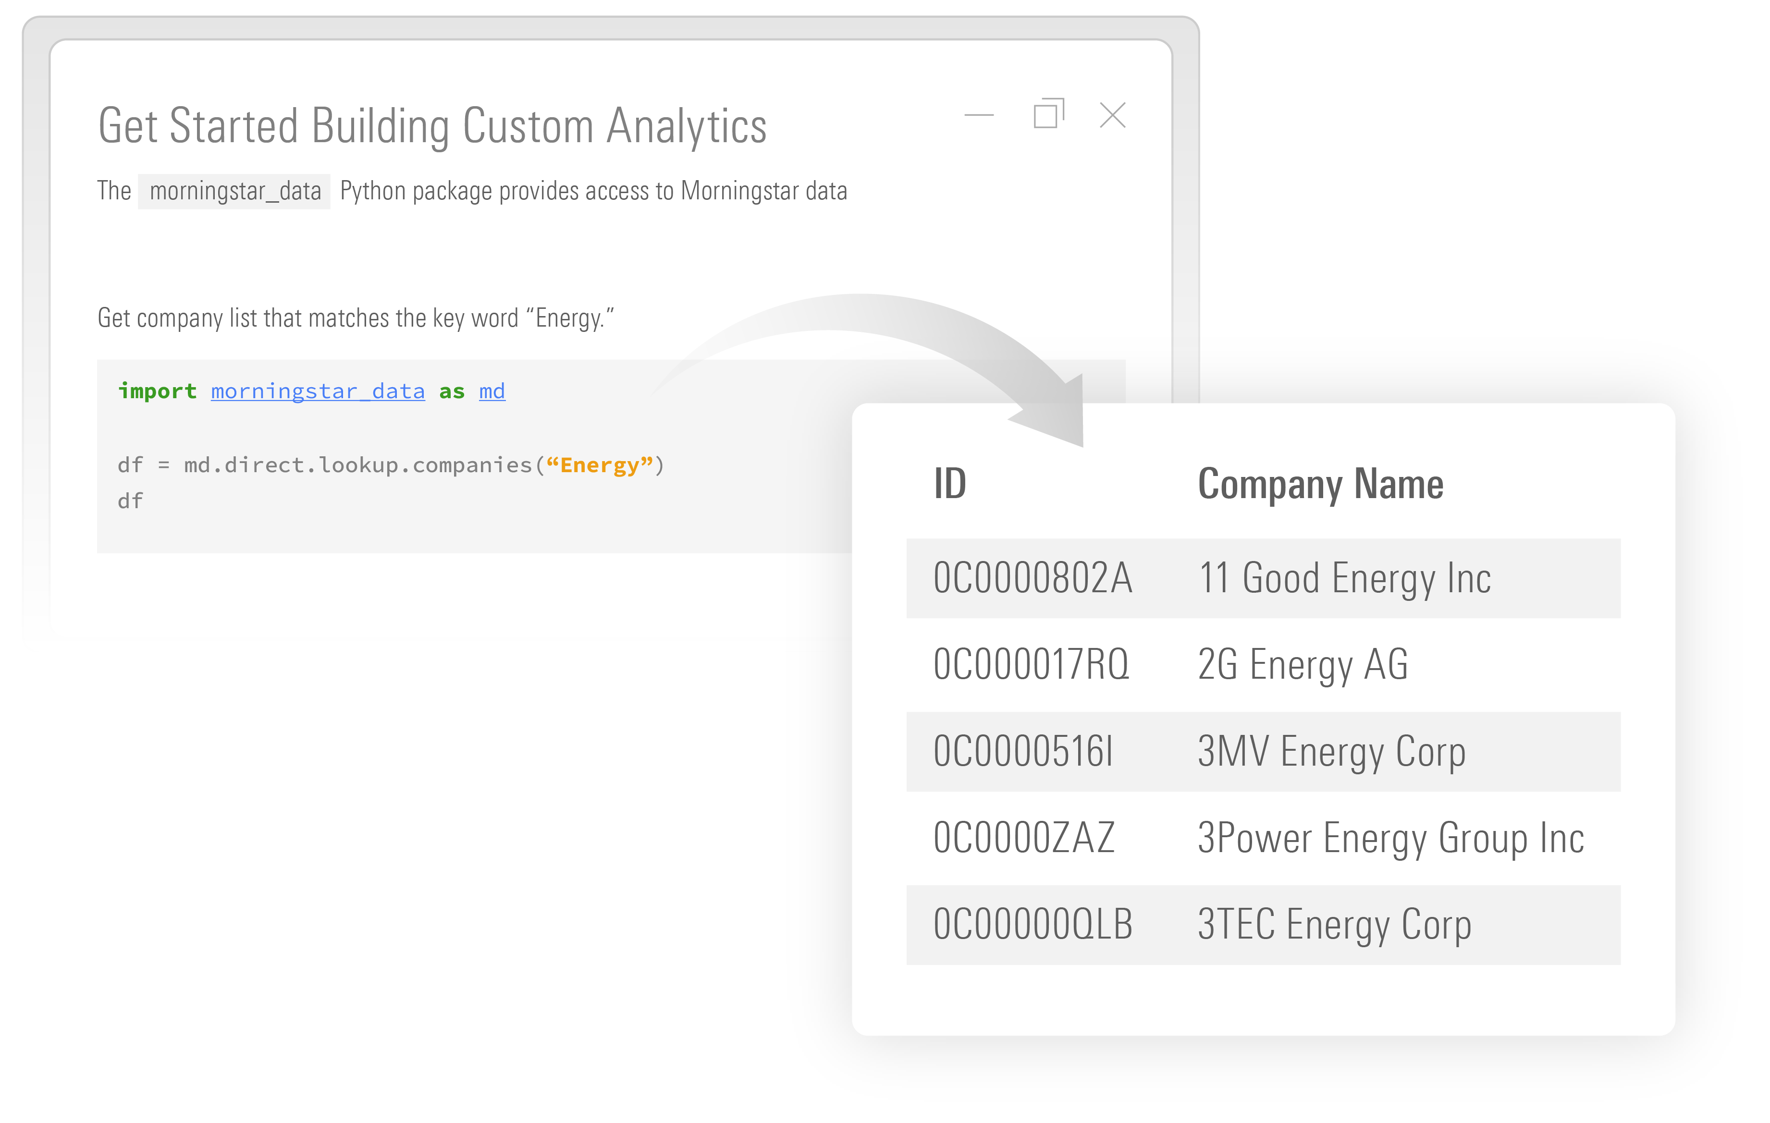Select the 3MV Energy Corp company name
This screenshot has height=1123, width=1770.
tap(1331, 752)
